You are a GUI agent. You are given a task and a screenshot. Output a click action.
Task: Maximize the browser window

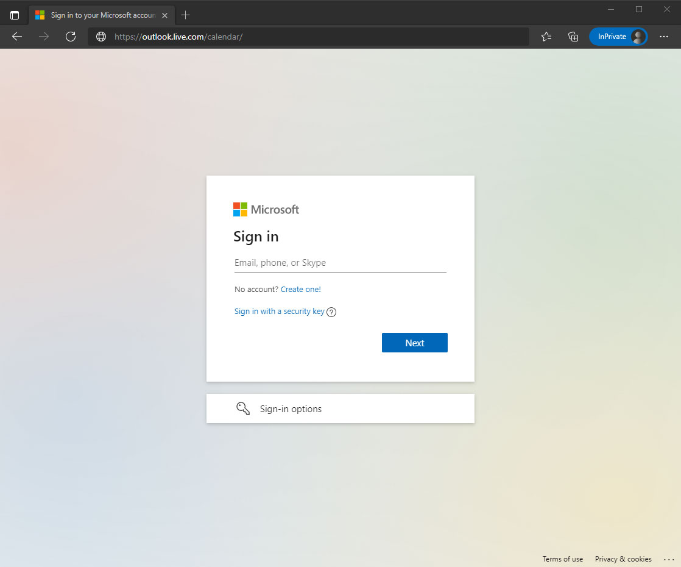639,9
